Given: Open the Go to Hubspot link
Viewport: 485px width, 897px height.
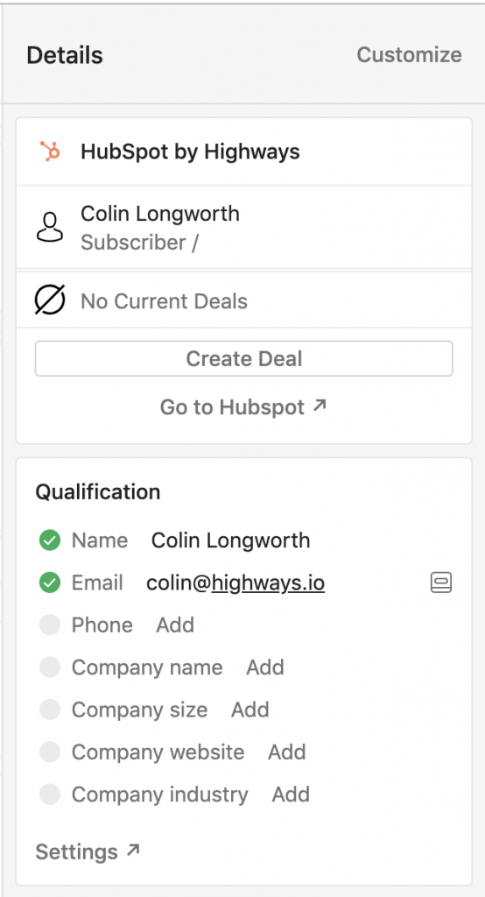Looking at the screenshot, I should 243,406.
